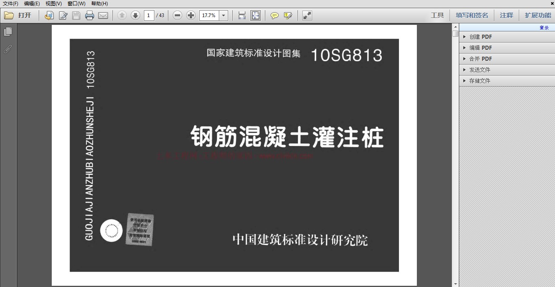
Task: Click the 登录 sign-in link
Action: tap(544, 28)
